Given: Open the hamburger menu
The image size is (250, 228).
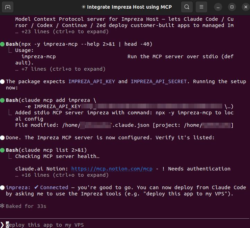Looking at the screenshot, I should (201, 7).
